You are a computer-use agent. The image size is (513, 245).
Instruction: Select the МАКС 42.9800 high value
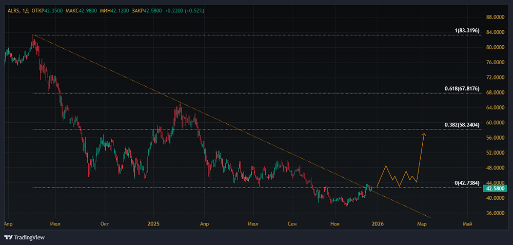click(81, 11)
